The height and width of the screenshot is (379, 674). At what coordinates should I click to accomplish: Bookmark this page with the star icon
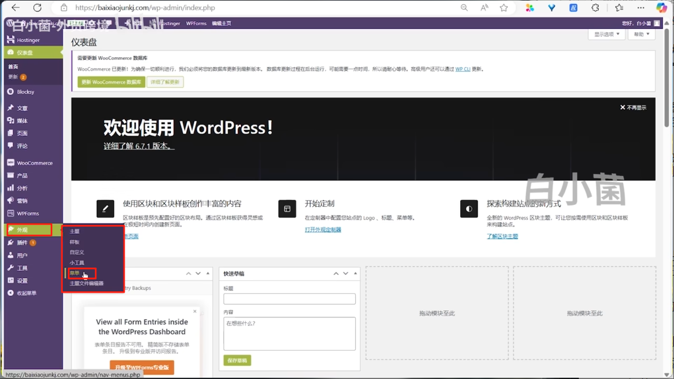click(504, 8)
